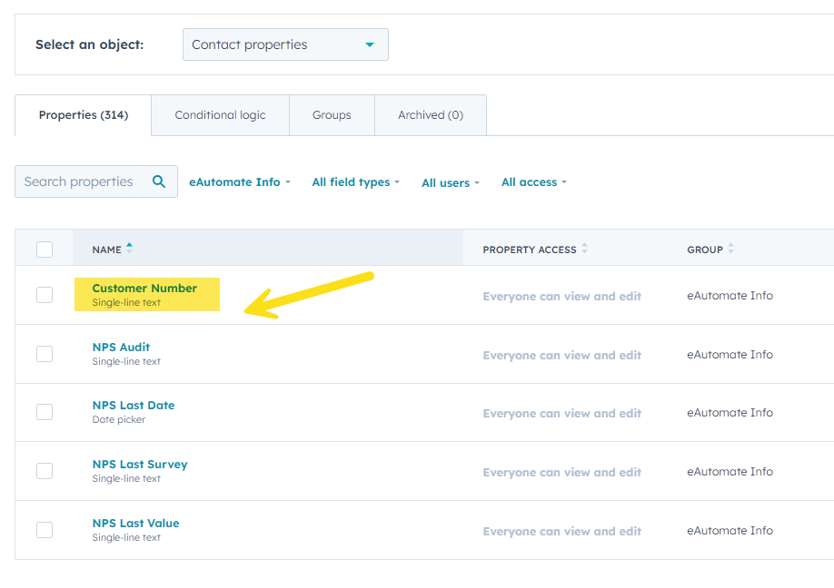Sort by GROUP column arrows
This screenshot has height=588, width=834.
[730, 248]
